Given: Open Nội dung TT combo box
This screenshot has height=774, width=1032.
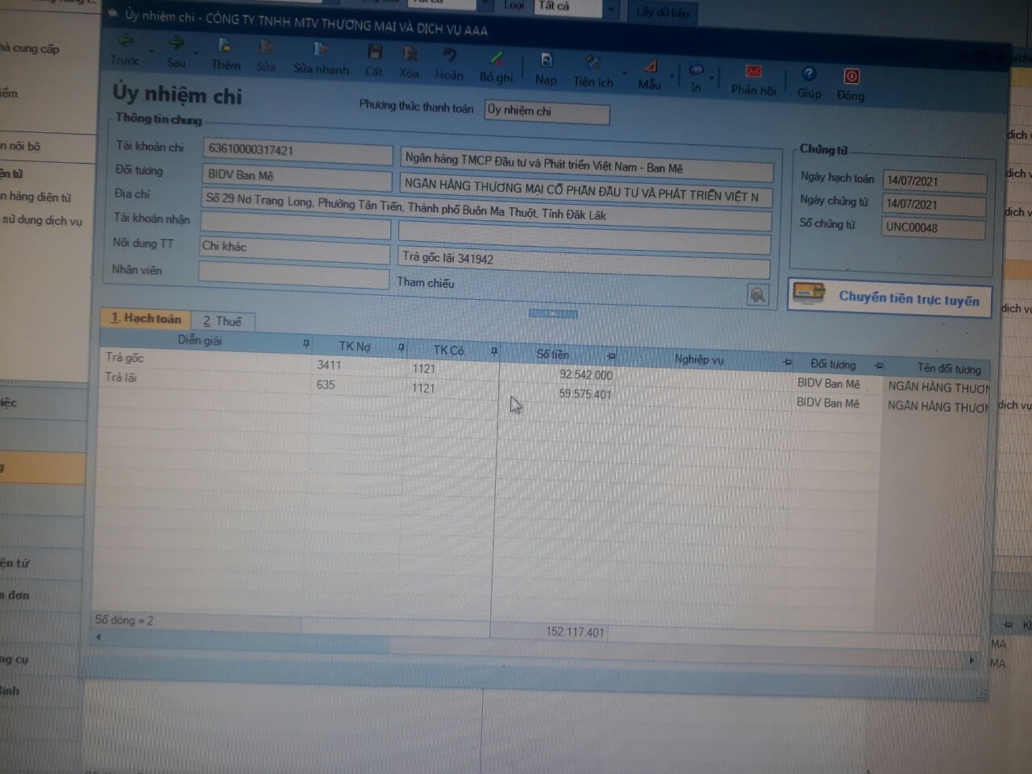Looking at the screenshot, I should 294,248.
